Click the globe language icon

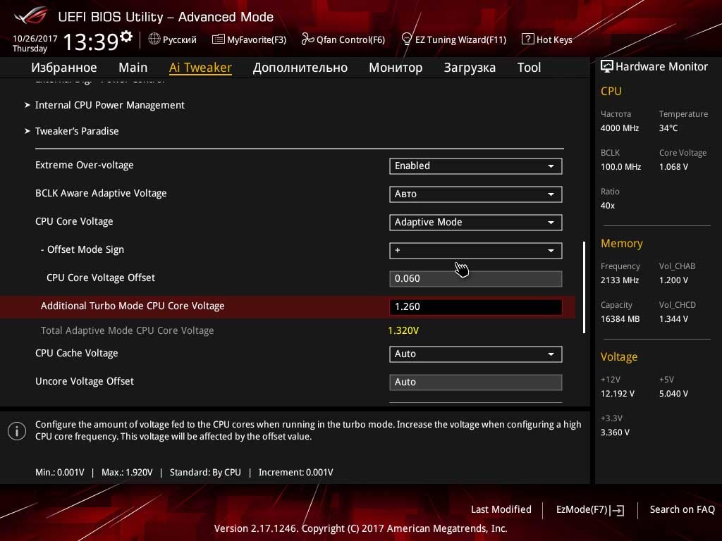(x=154, y=39)
